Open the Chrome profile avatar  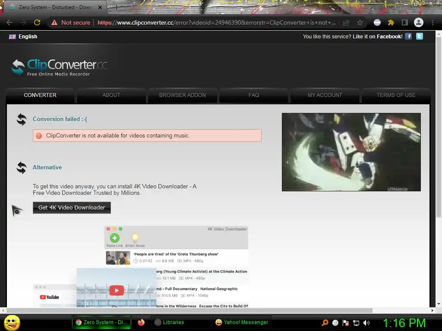pyautogui.click(x=419, y=22)
